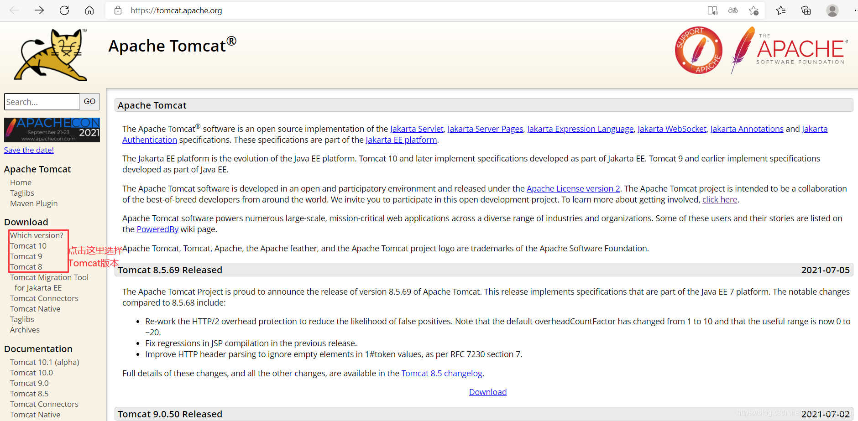Follow the Jakarta Annotations link

[x=747, y=129]
